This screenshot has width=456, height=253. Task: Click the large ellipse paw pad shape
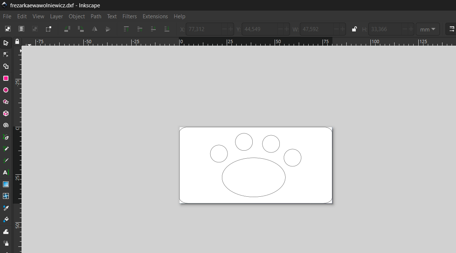[254, 177]
